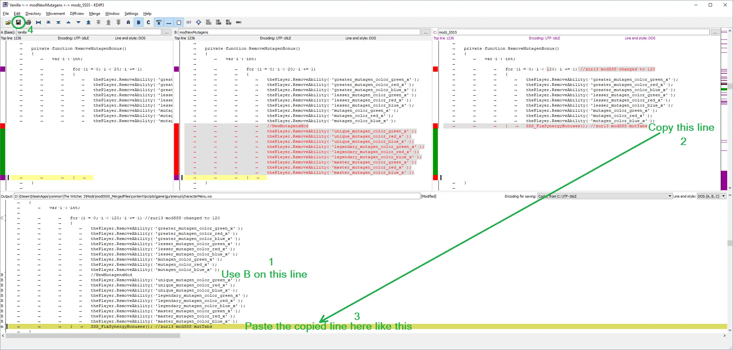Click output pane vertical scrollbar thumb
Viewport: 733px width, 350px height.
coord(730,243)
